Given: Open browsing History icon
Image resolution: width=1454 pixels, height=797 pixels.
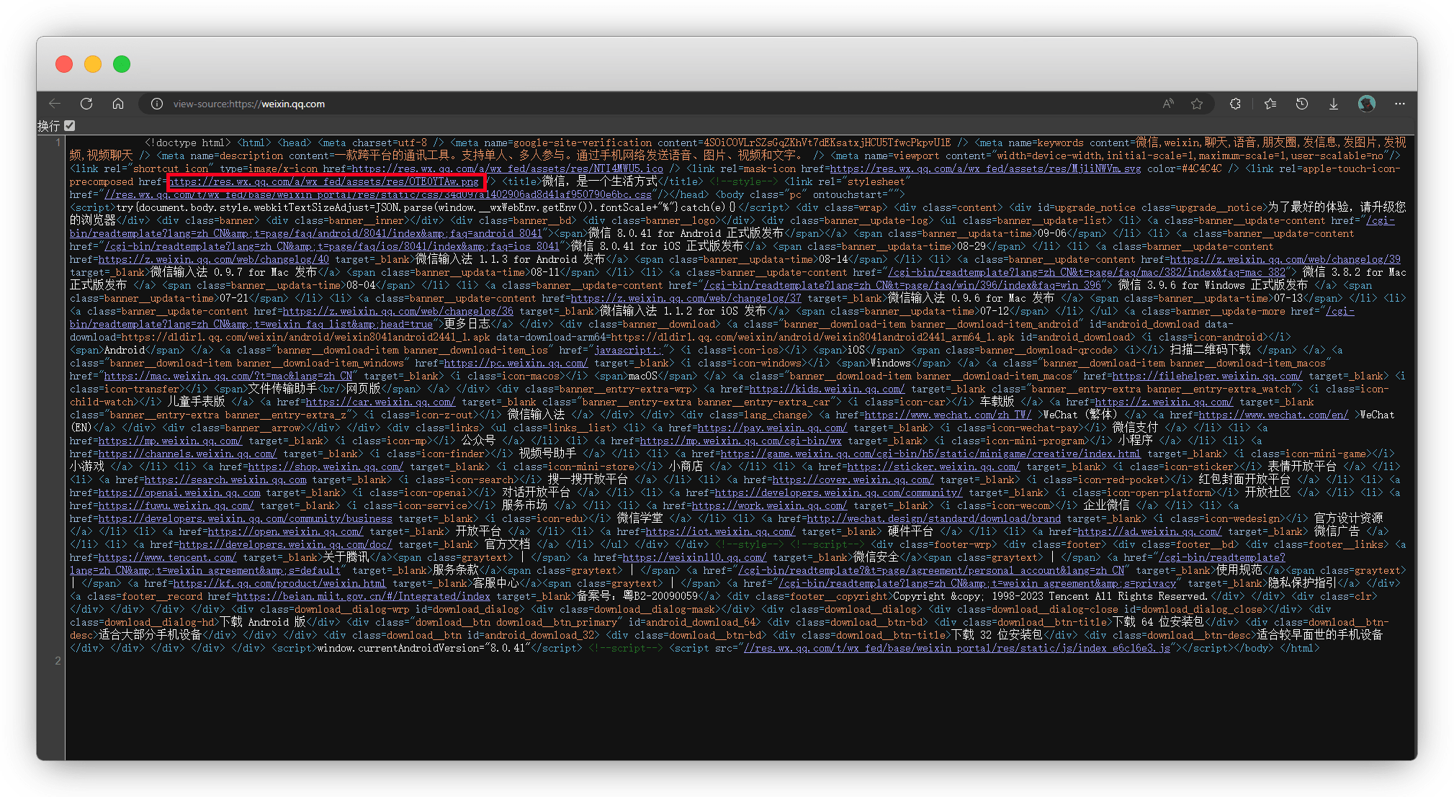Looking at the screenshot, I should pyautogui.click(x=1302, y=104).
